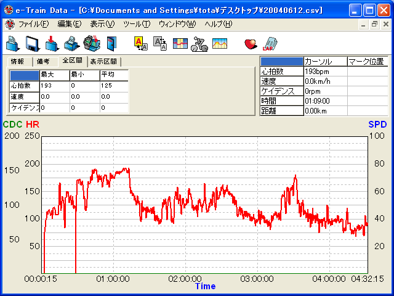Click the blue door exit icon

tap(110, 43)
